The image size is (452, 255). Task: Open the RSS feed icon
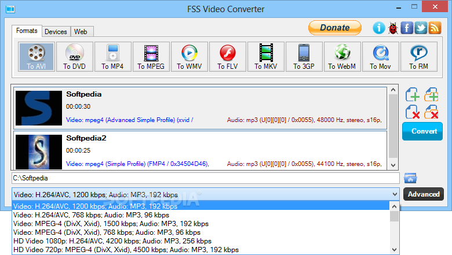click(x=435, y=28)
